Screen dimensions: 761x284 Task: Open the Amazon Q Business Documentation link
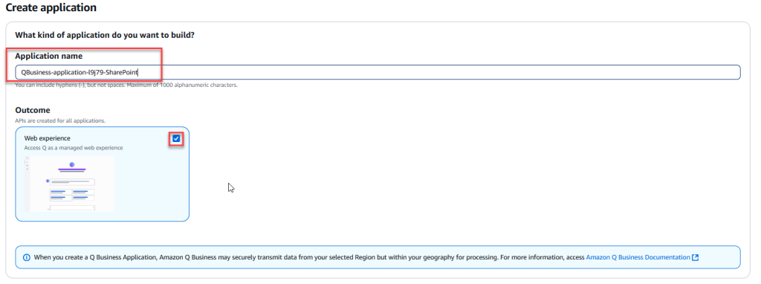coord(638,257)
